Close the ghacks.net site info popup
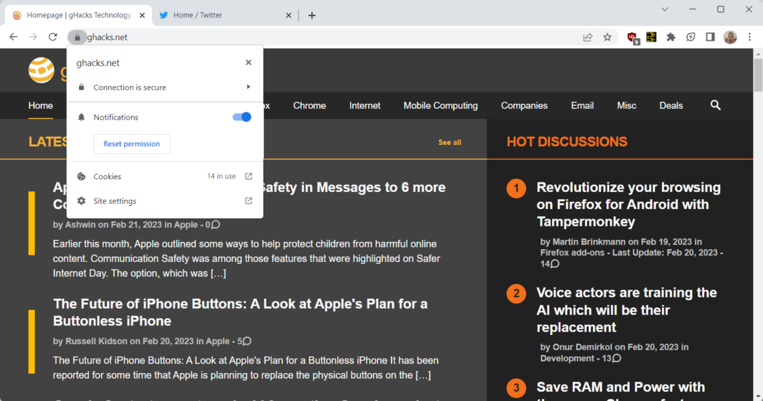The image size is (763, 401). [248, 63]
